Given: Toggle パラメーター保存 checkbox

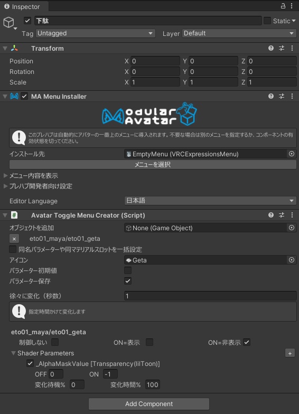Looking at the screenshot, I should (128, 281).
